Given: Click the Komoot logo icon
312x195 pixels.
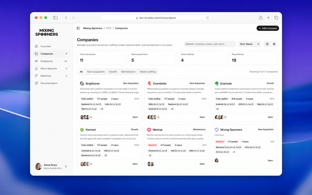Looking at the screenshot, I should tap(82, 130).
